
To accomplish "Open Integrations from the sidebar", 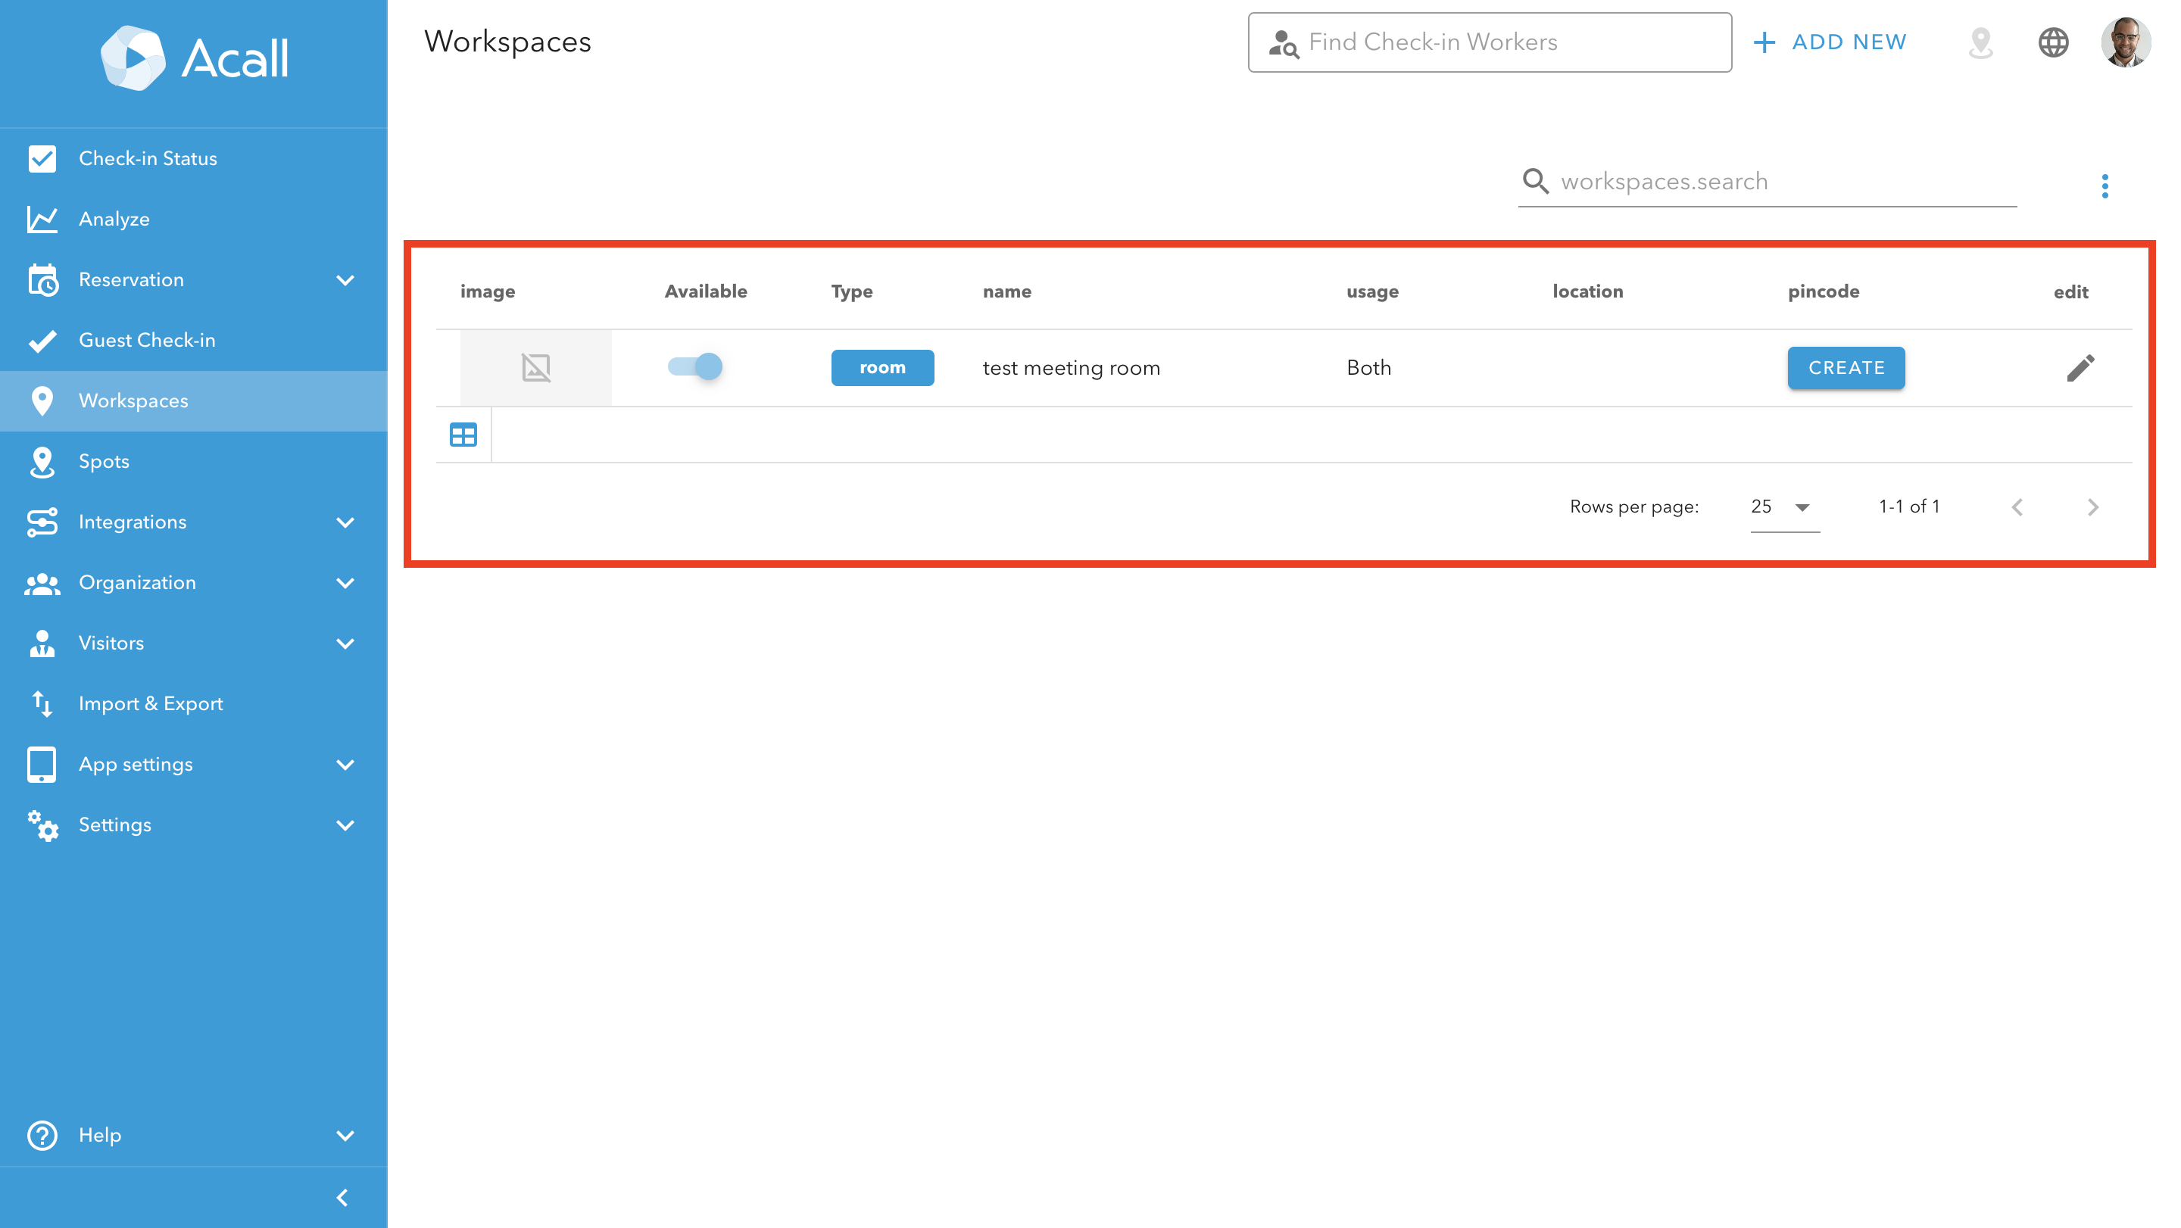I will 132,522.
